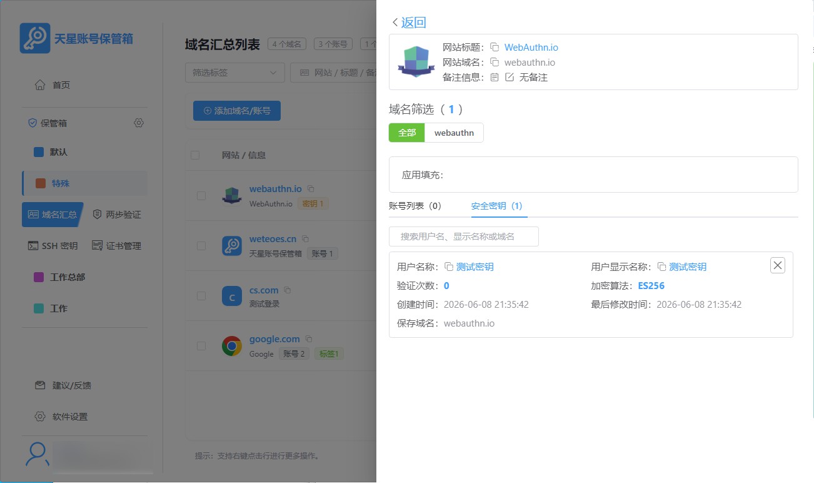Focus the 网站 / 标题 / 备注 search field
Screen dimensions: 814x483
point(333,73)
